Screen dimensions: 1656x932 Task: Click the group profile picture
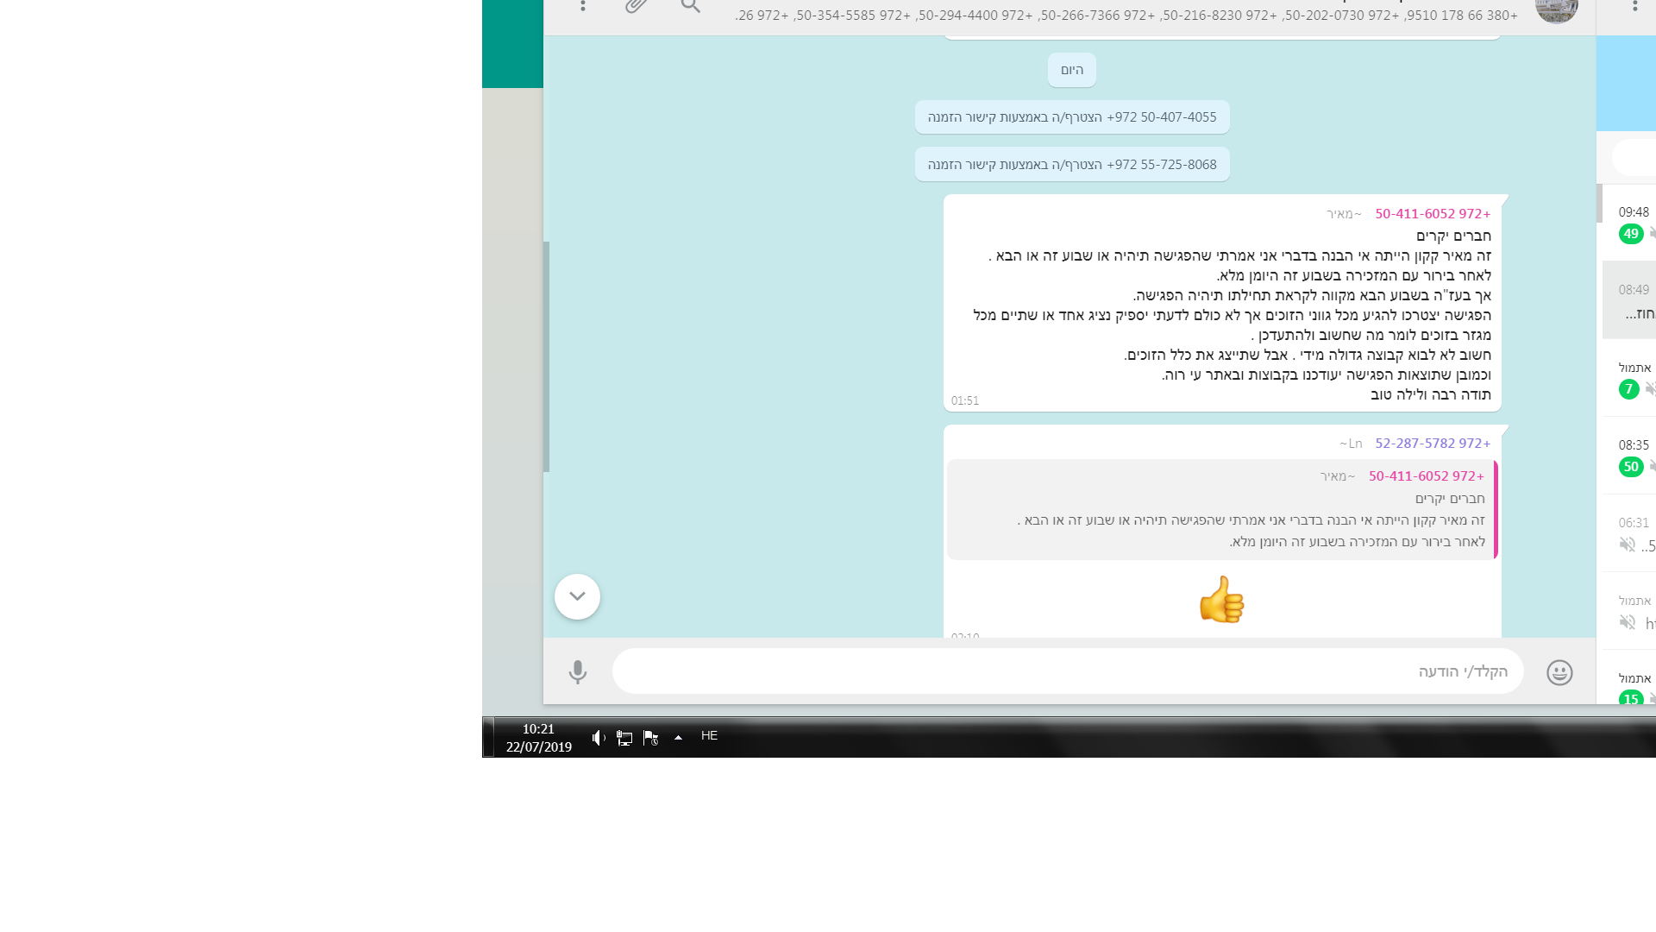[1556, 9]
